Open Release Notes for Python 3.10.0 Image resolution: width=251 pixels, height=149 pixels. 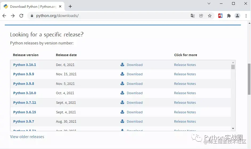(185, 93)
